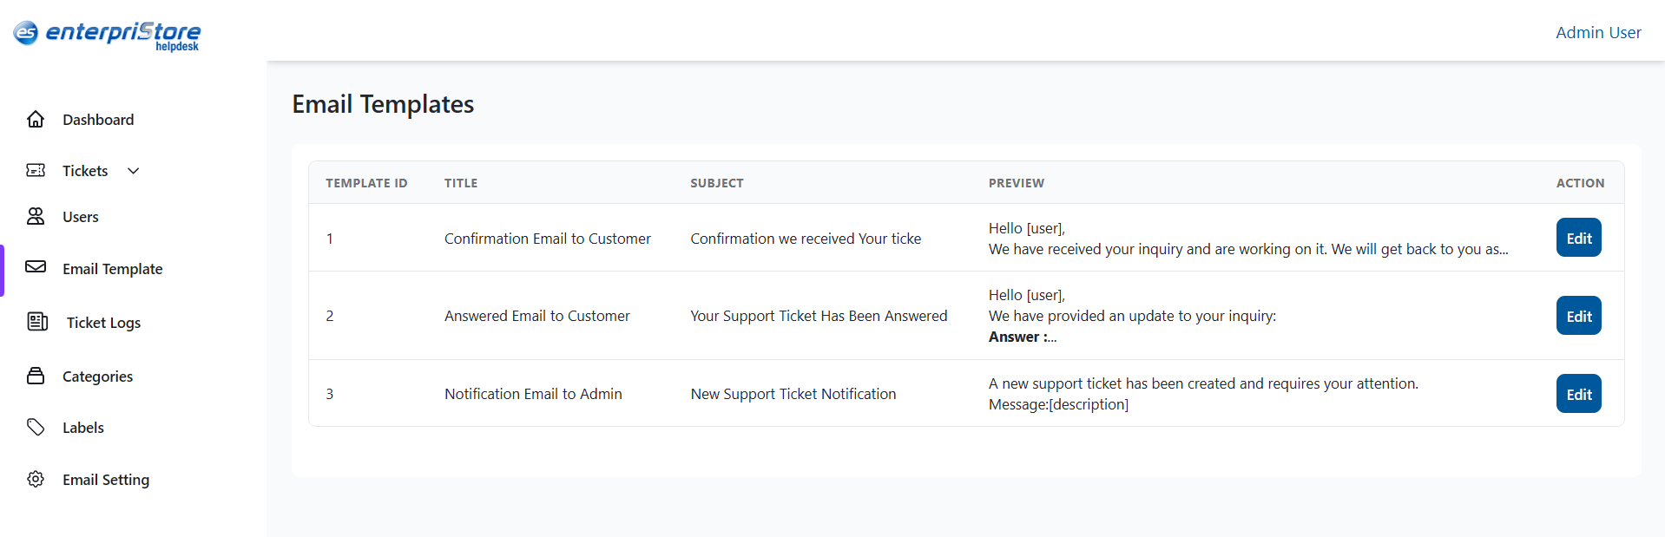Edit the Answered Email to Customer template
Screen dimensions: 1665x537
[1578, 316]
